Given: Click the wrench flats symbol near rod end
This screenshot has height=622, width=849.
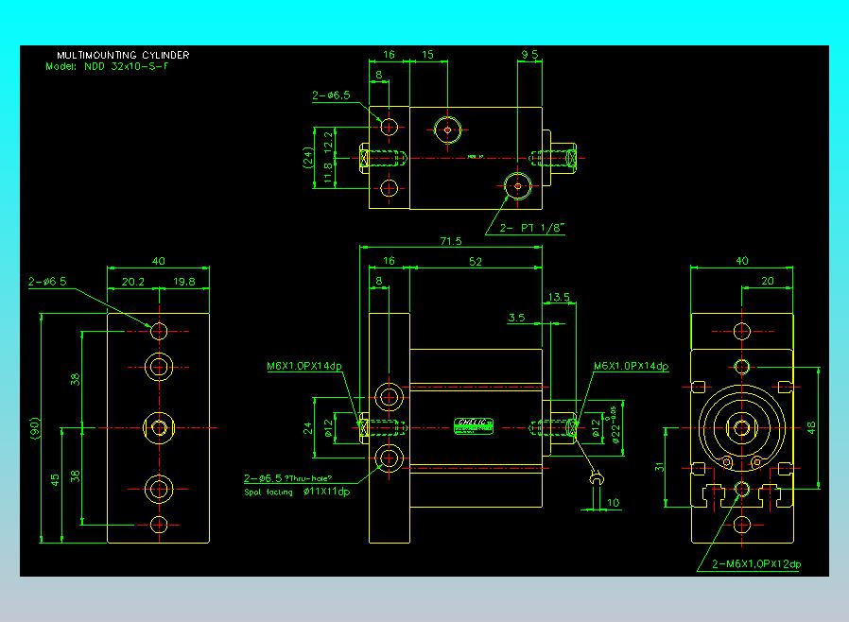Looking at the screenshot, I should [x=597, y=478].
